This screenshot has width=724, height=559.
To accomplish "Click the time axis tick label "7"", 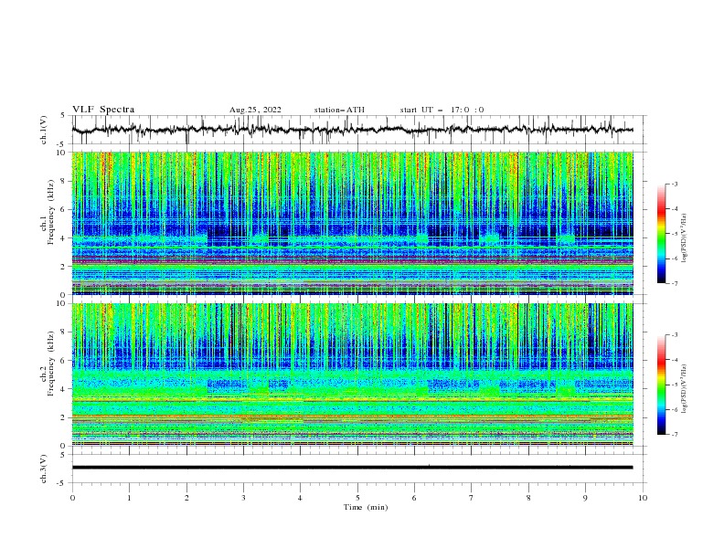I will [x=472, y=498].
